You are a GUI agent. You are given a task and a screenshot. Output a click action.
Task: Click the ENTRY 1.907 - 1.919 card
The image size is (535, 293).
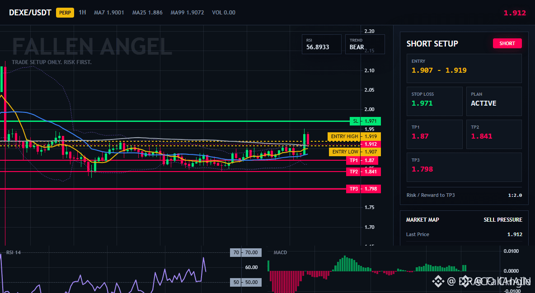tap(464, 68)
